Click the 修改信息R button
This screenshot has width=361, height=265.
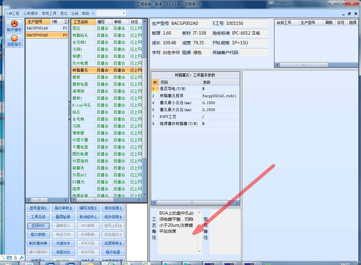pyautogui.click(x=113, y=217)
